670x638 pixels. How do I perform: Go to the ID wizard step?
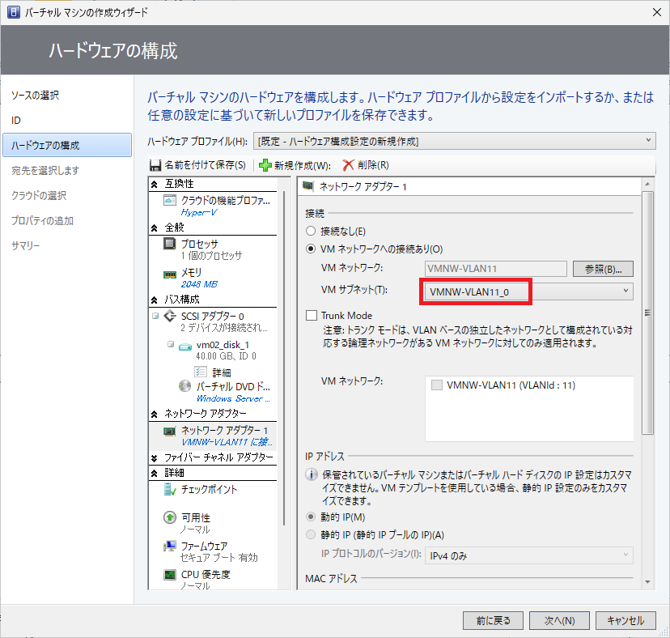click(16, 120)
